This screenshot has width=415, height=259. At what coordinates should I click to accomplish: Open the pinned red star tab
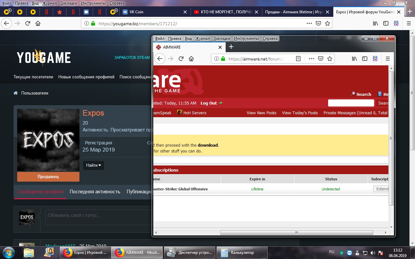point(60,12)
